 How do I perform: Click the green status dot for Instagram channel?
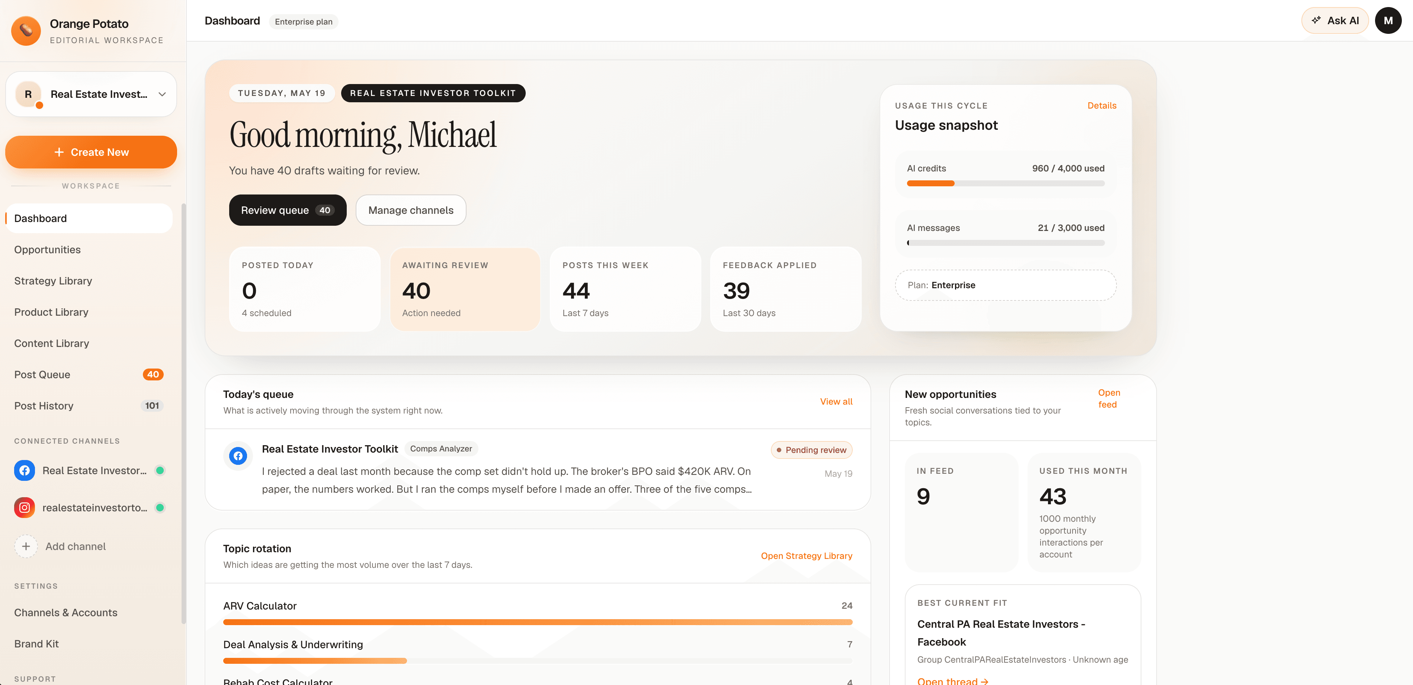coord(160,508)
